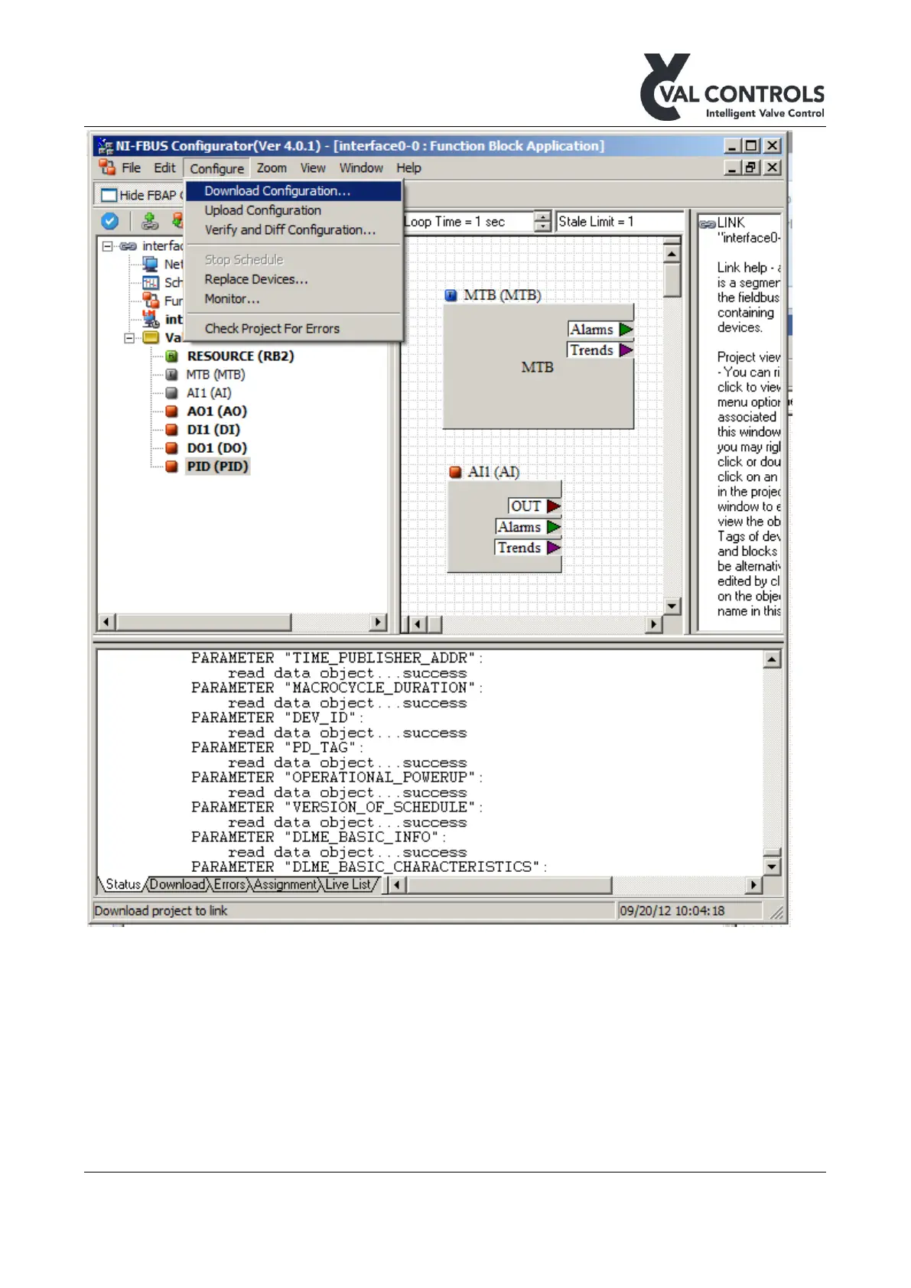Select the Schedule icon in project tree
The height and width of the screenshot is (1288, 911).
pyautogui.click(x=151, y=283)
